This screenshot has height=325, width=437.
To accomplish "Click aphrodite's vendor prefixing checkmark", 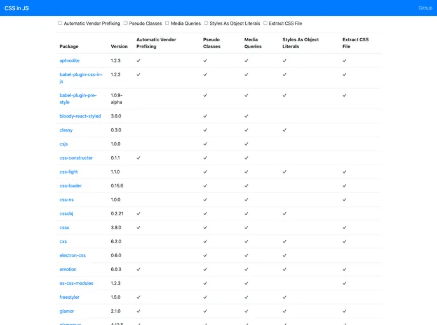I will (138, 60).
